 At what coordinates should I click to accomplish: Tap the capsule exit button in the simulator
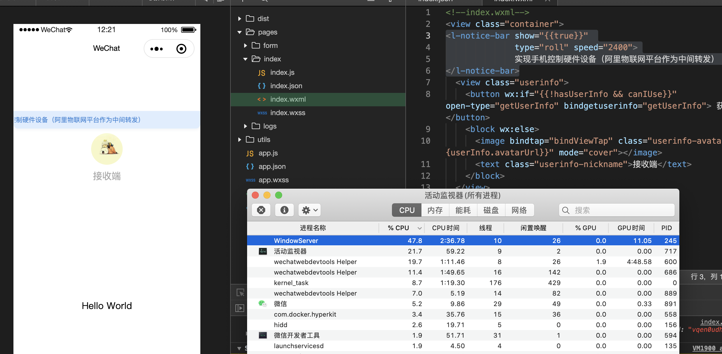(182, 49)
